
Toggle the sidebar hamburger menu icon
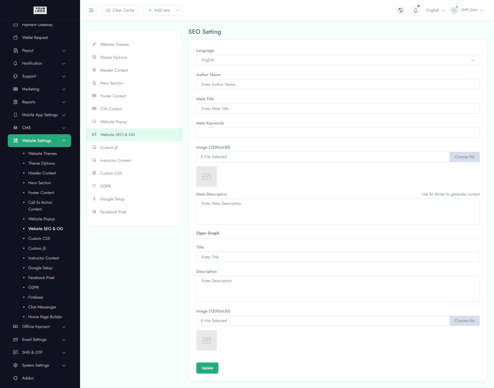[x=91, y=10]
